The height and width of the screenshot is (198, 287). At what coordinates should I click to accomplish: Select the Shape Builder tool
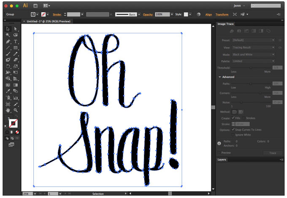coord(8,79)
